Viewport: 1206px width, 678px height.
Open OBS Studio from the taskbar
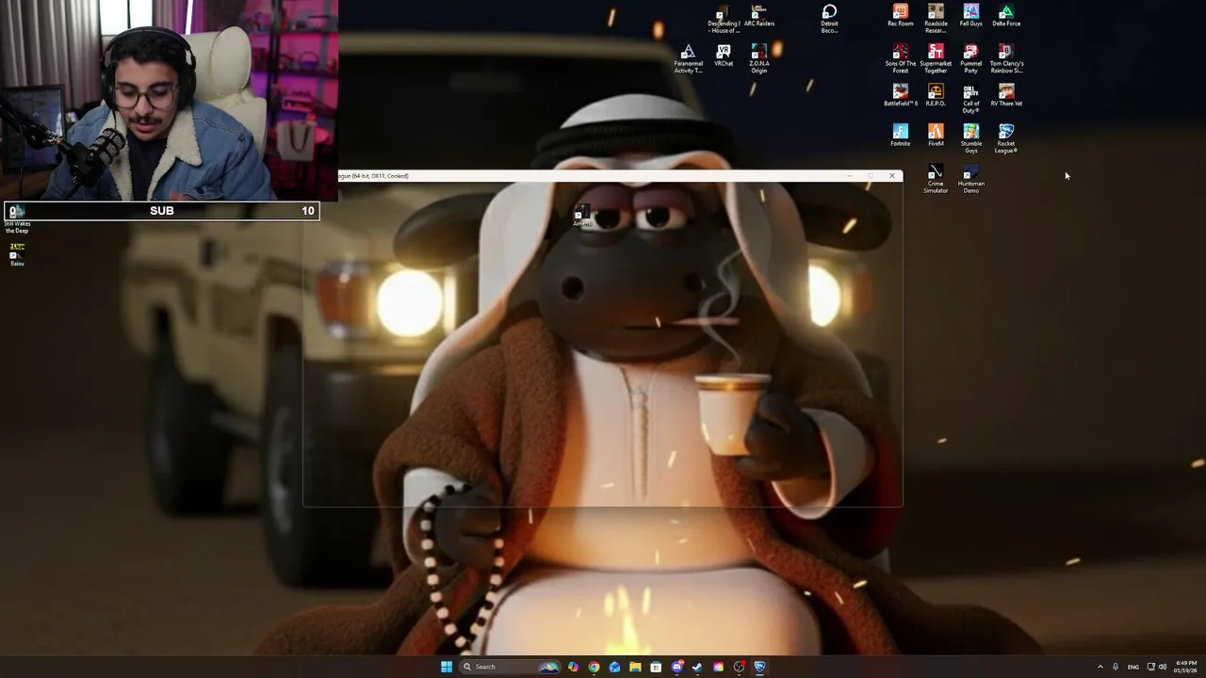click(x=739, y=667)
